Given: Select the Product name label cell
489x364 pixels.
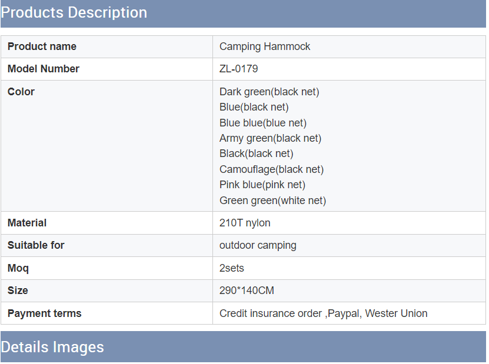Looking at the screenshot, I should click(x=42, y=46).
